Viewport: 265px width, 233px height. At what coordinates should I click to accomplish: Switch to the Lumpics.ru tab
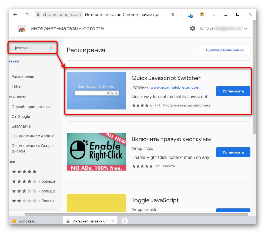[36, 221]
